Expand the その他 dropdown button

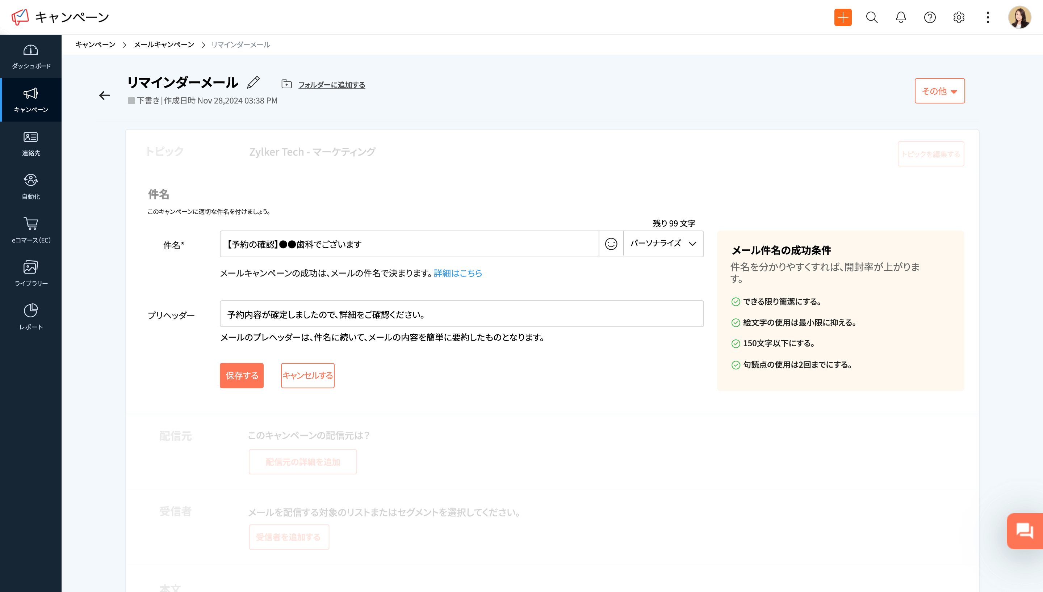(939, 91)
